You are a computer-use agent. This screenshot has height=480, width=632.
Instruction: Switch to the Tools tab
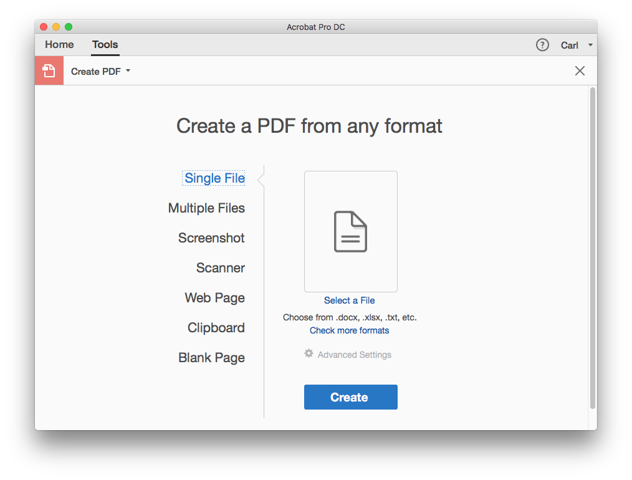(x=105, y=45)
